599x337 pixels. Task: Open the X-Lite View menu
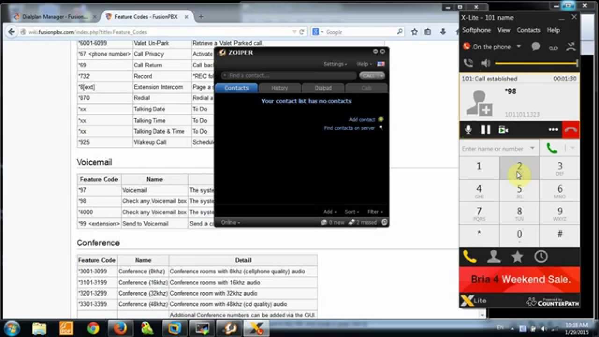click(x=504, y=30)
